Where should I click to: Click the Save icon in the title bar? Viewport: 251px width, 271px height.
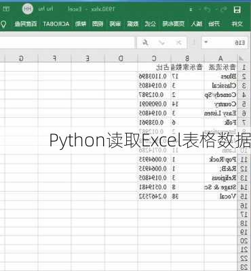pos(237,9)
